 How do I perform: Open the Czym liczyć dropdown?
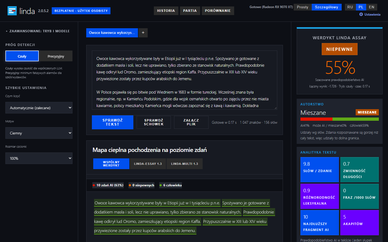(39, 108)
